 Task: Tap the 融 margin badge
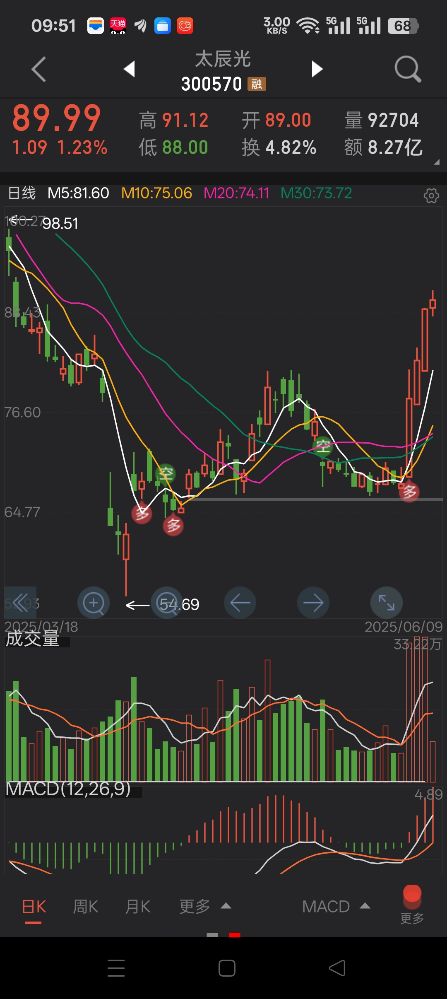click(x=257, y=84)
